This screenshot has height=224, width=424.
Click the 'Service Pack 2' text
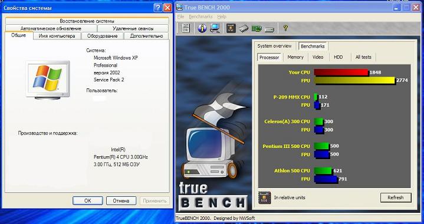(x=109, y=80)
